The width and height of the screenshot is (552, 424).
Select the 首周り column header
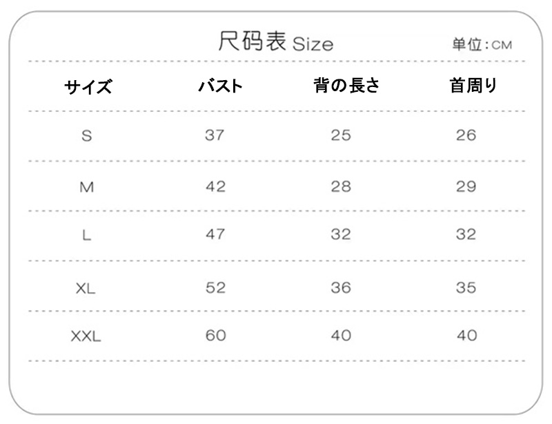[473, 86]
